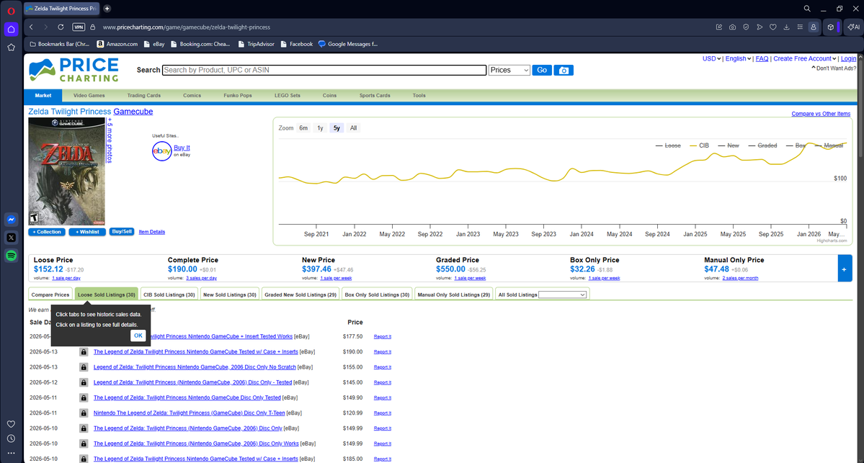The image size is (864, 463).
Task: Open the profile account icon
Action: 814,27
